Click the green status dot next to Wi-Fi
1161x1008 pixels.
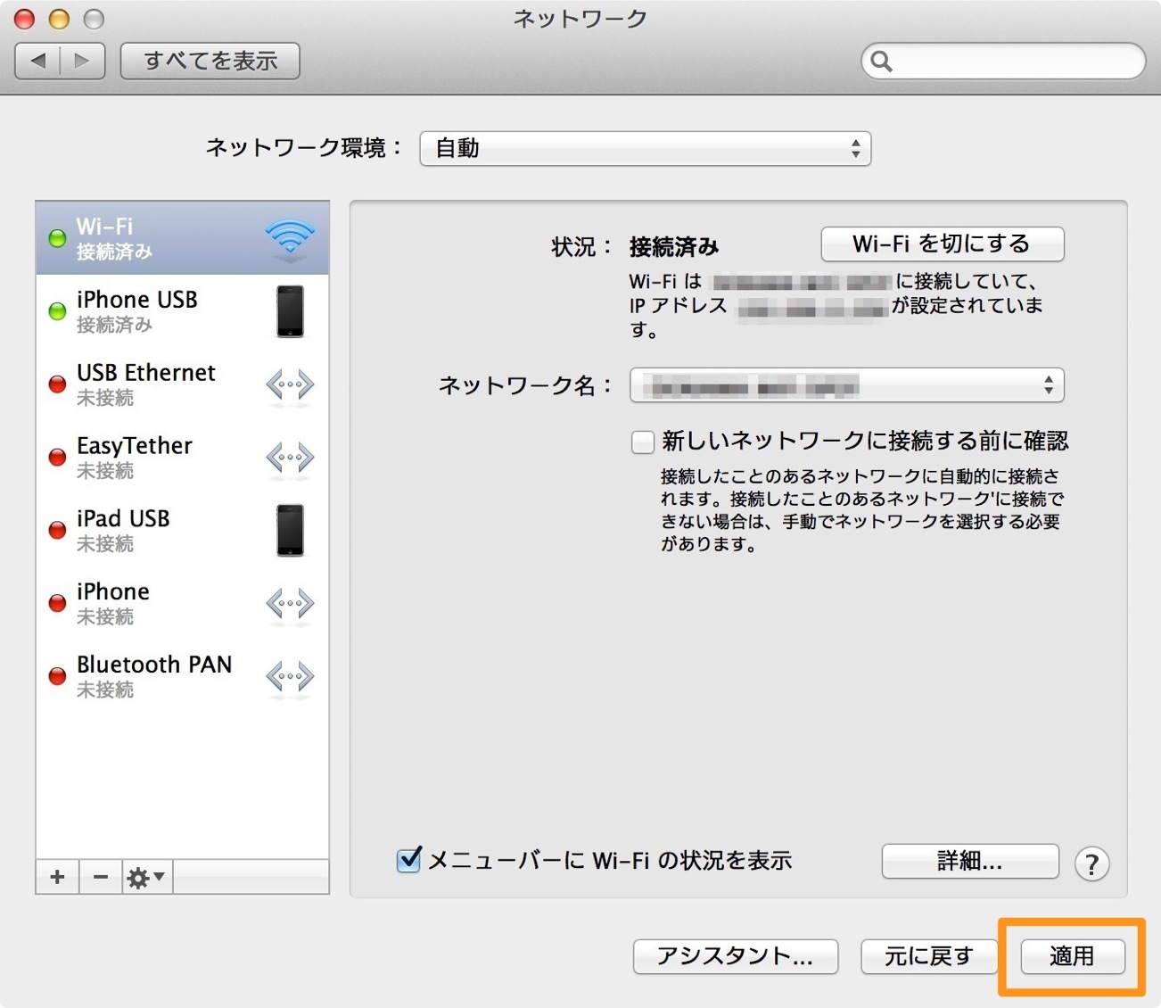pos(57,239)
